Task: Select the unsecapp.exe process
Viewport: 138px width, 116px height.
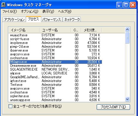Action: 56,100
